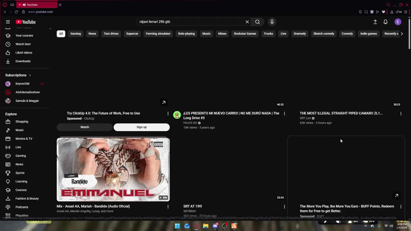
Task: Reload the page in browser toolbar
Action: (x=16, y=12)
